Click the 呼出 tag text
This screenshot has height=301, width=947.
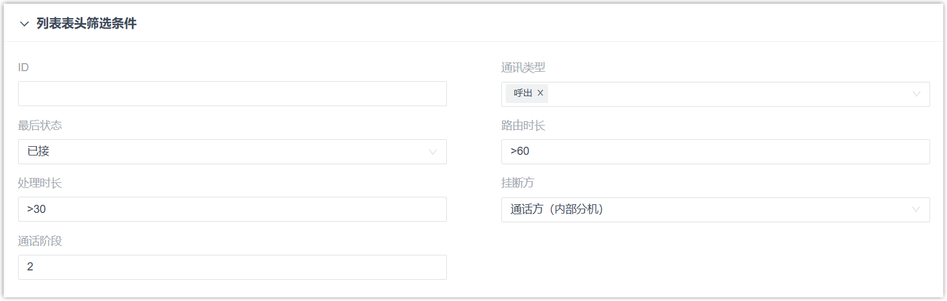523,93
